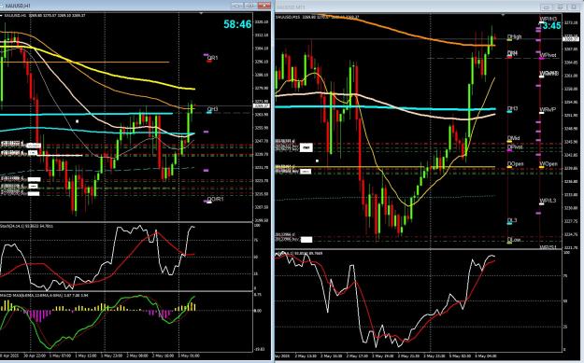This screenshot has width=584, height=363.
Task: Click the current price tag on H1 price axis
Action: (x=261, y=106)
